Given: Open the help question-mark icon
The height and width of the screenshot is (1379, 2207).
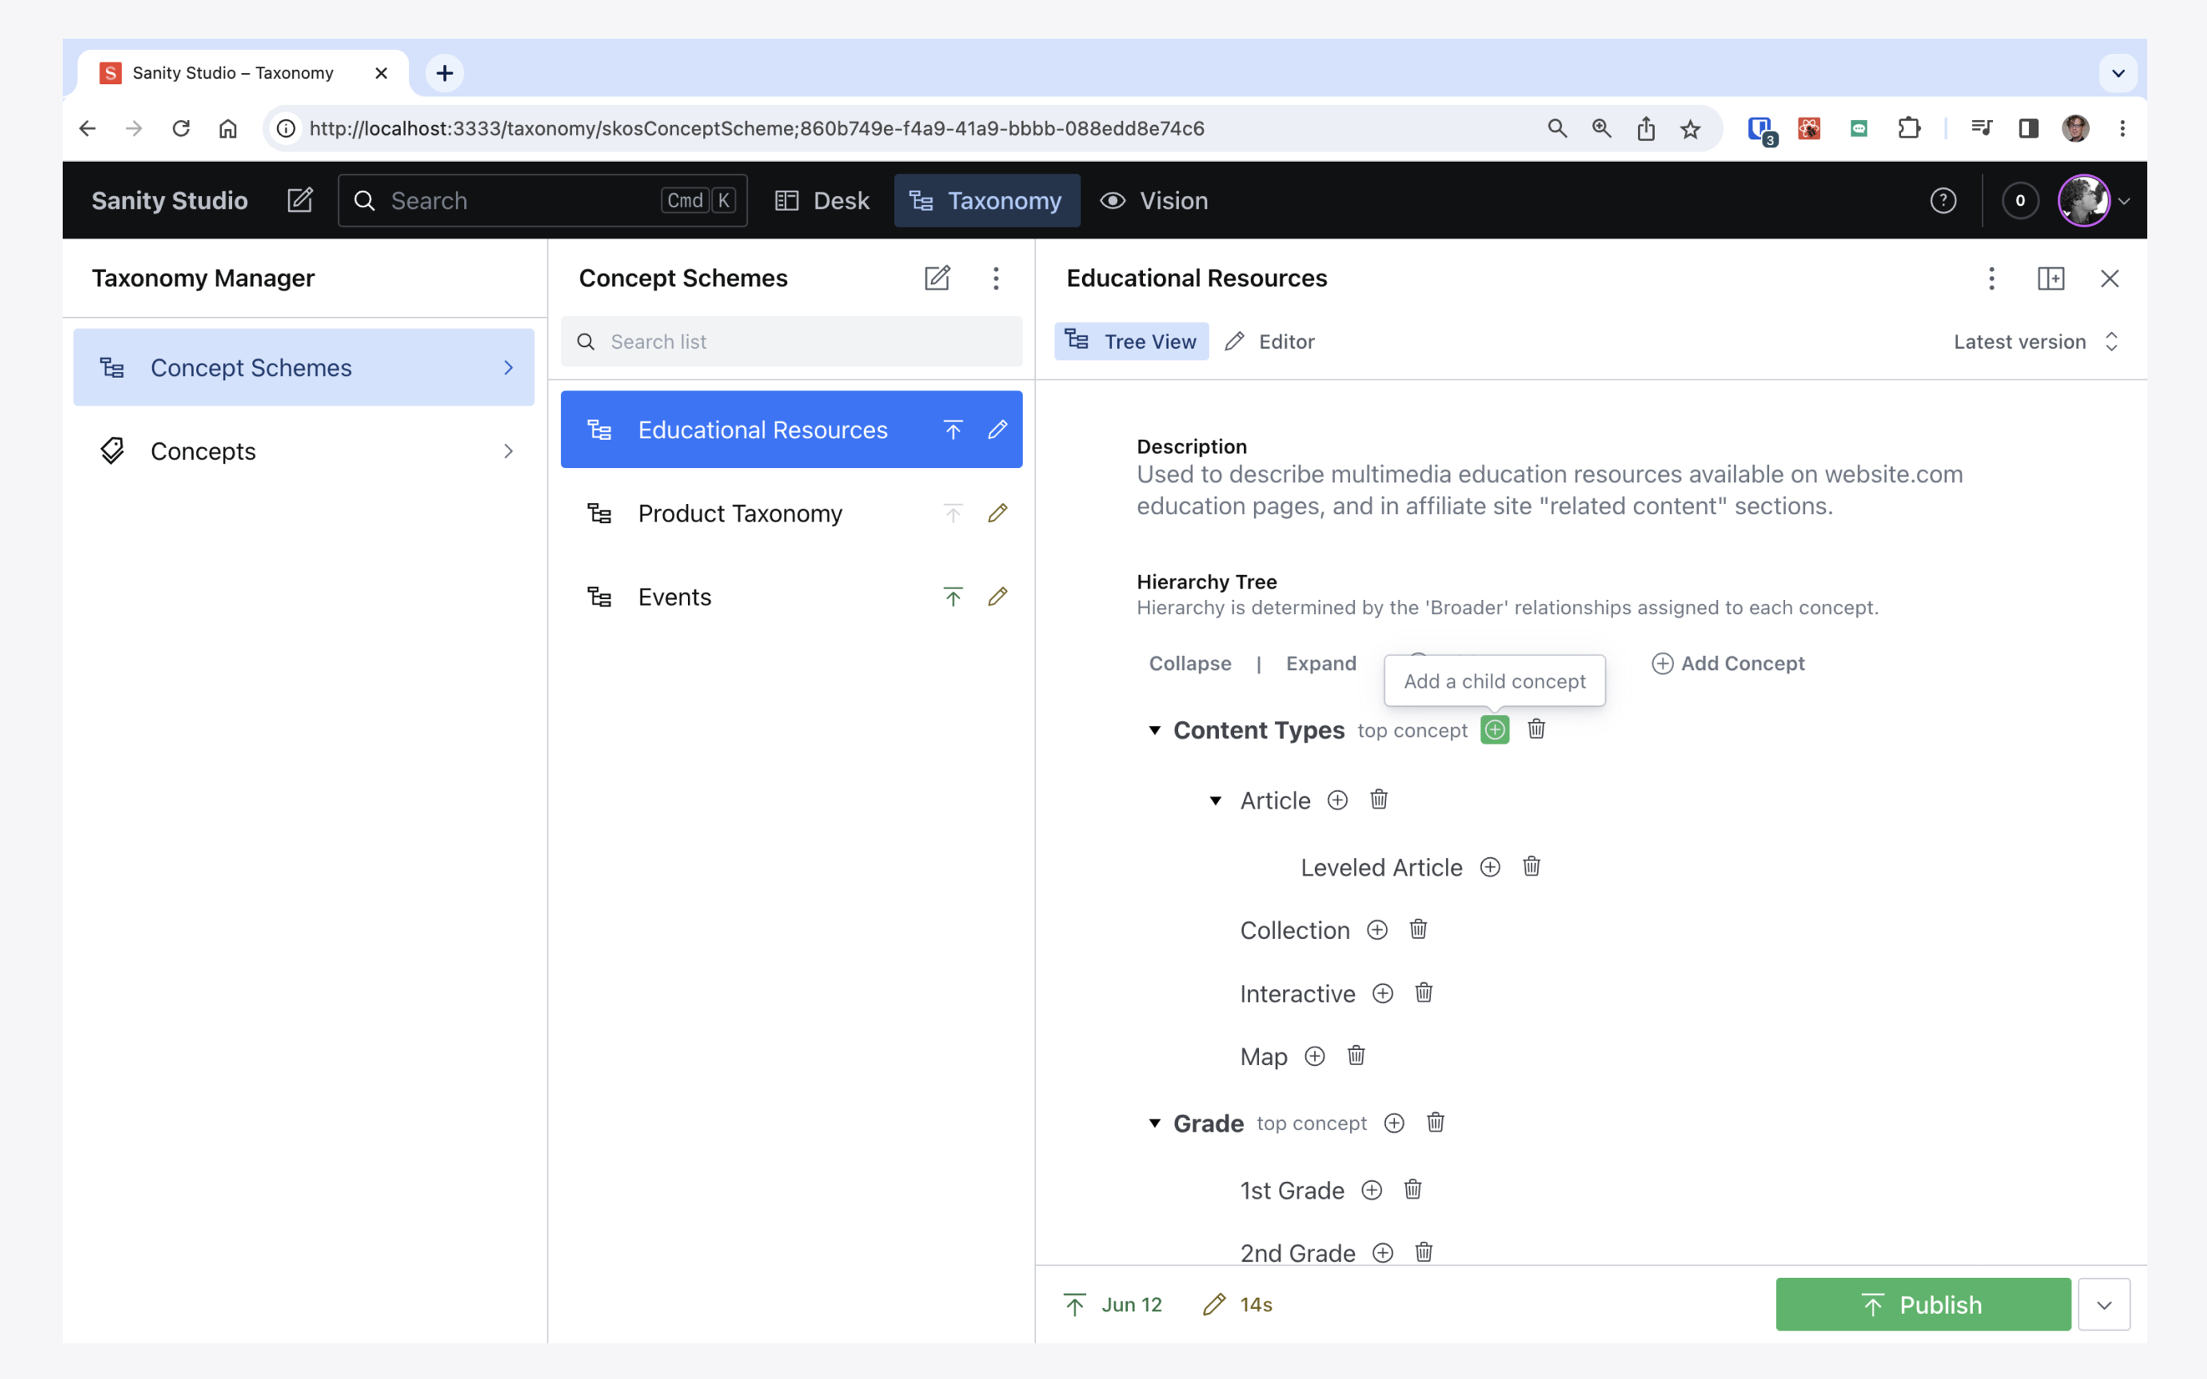Looking at the screenshot, I should (1943, 201).
